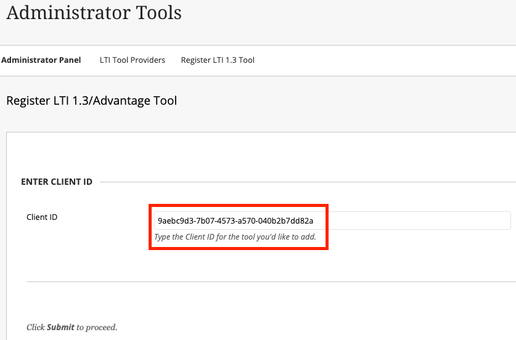Go to the Administrator Panel breadcrumb
This screenshot has height=340, width=516.
[x=41, y=60]
